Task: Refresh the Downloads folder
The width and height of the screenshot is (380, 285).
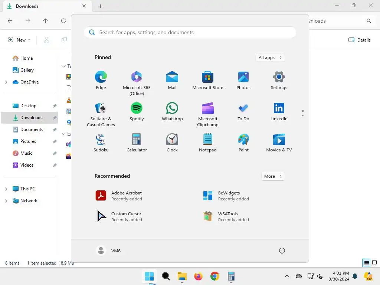Action: [x=63, y=21]
